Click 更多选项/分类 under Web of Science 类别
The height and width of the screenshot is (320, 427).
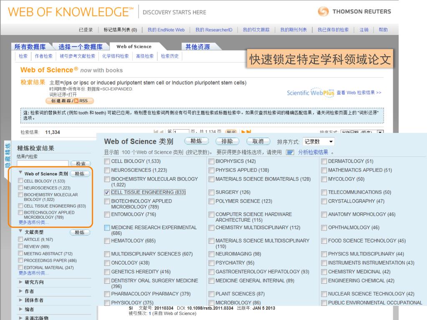point(33,222)
